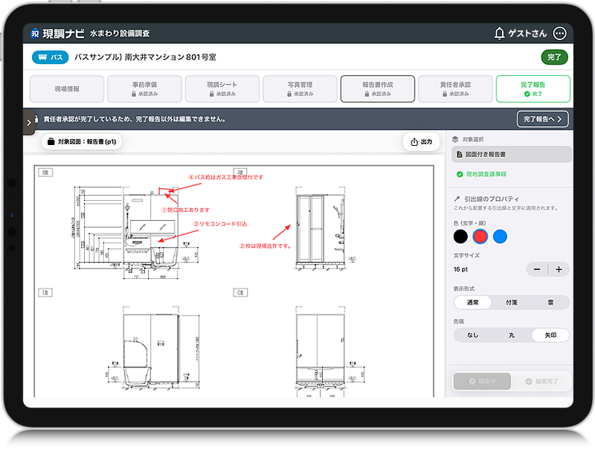Set line tip to 矢印
Viewport: 595px width, 453px height.
(550, 335)
